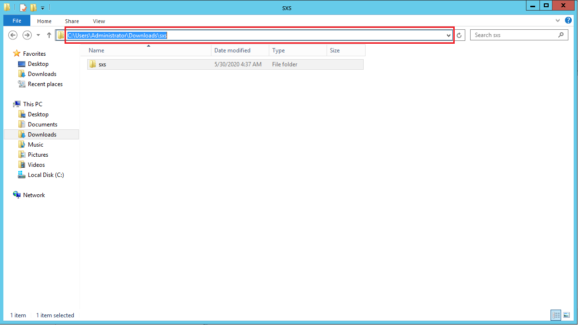Select Network in navigation pane
578x325 pixels.
pyautogui.click(x=34, y=195)
